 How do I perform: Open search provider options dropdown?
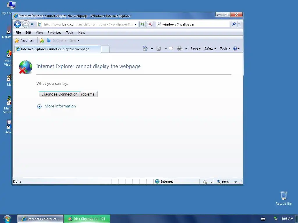click(x=239, y=24)
